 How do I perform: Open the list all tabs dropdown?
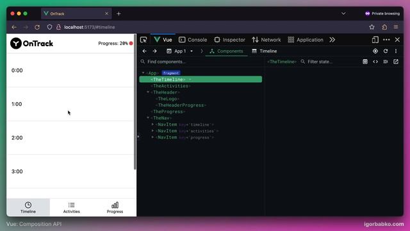tap(343, 13)
